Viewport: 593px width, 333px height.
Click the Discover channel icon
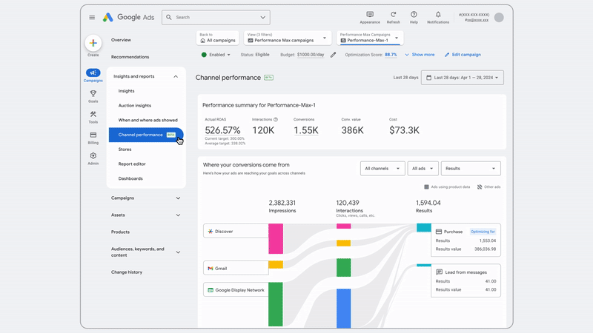pyautogui.click(x=211, y=231)
